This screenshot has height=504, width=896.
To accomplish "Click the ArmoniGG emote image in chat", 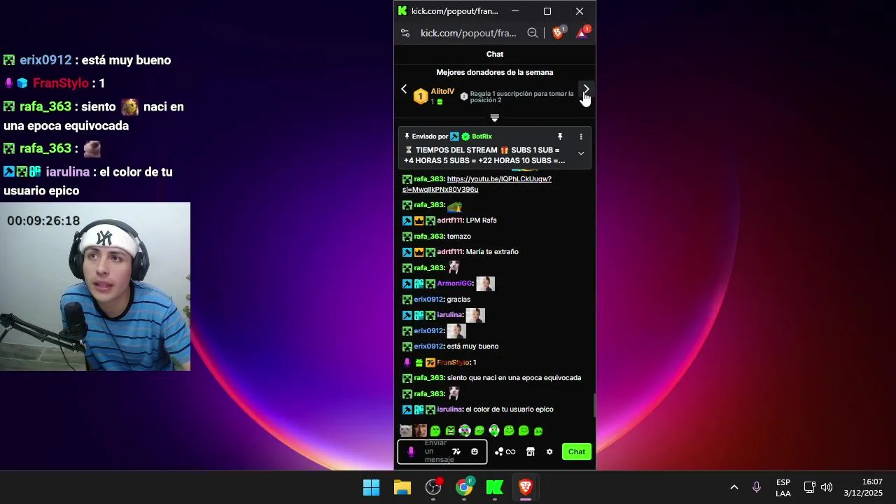I will click(x=485, y=283).
